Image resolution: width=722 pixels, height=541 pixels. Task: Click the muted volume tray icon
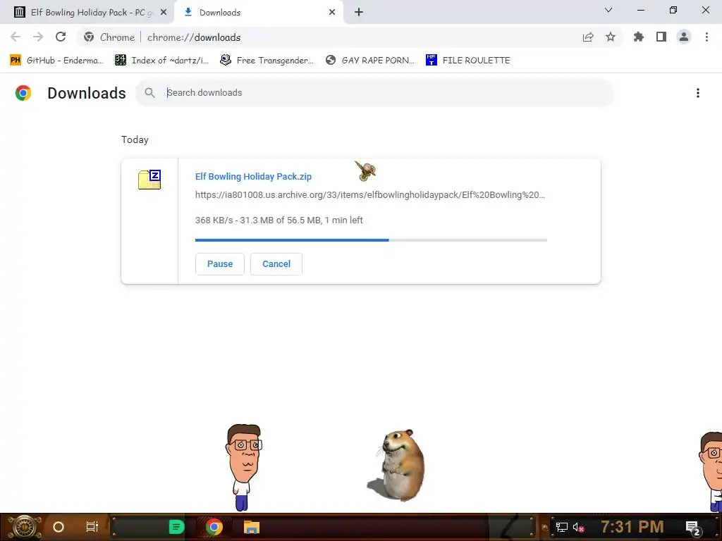coord(578,527)
